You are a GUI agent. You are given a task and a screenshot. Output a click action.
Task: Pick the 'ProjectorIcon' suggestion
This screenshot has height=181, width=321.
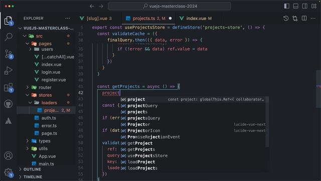pos(193,131)
